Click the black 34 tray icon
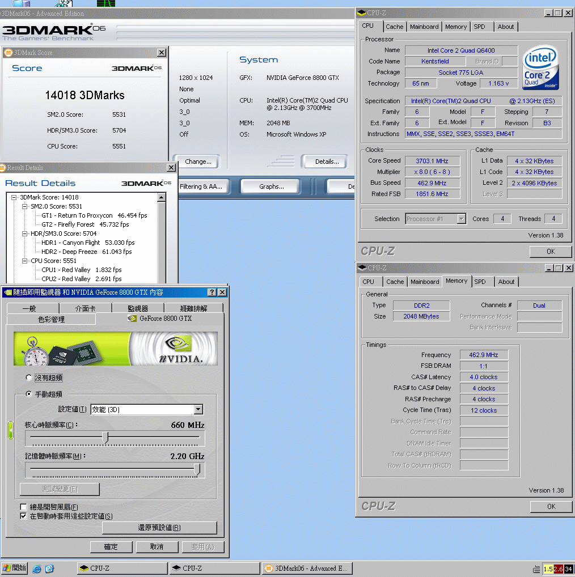The image size is (575, 577). point(568,569)
